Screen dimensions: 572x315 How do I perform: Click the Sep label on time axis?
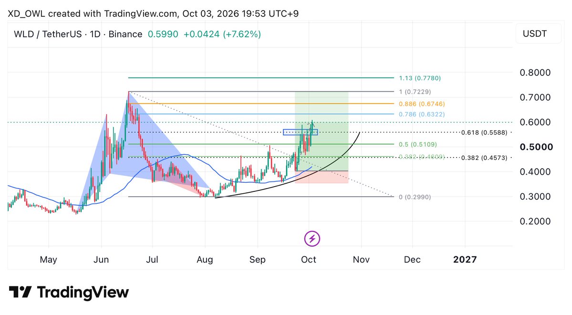(x=257, y=260)
